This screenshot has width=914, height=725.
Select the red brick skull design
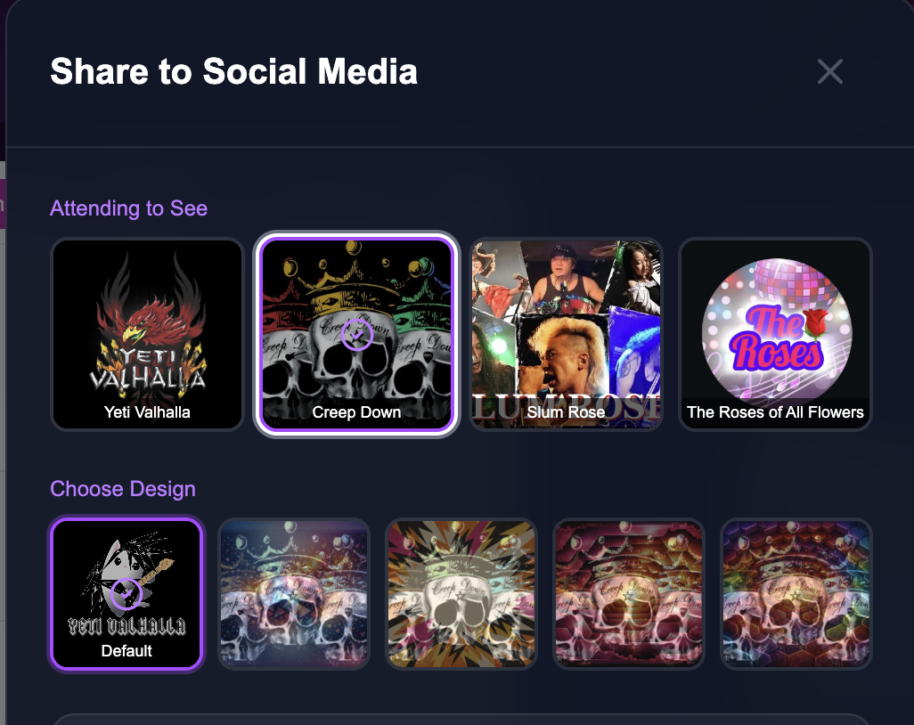click(628, 593)
